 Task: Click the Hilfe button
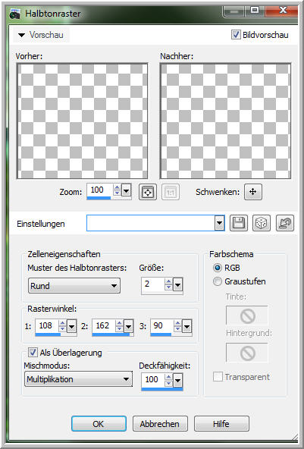221,423
